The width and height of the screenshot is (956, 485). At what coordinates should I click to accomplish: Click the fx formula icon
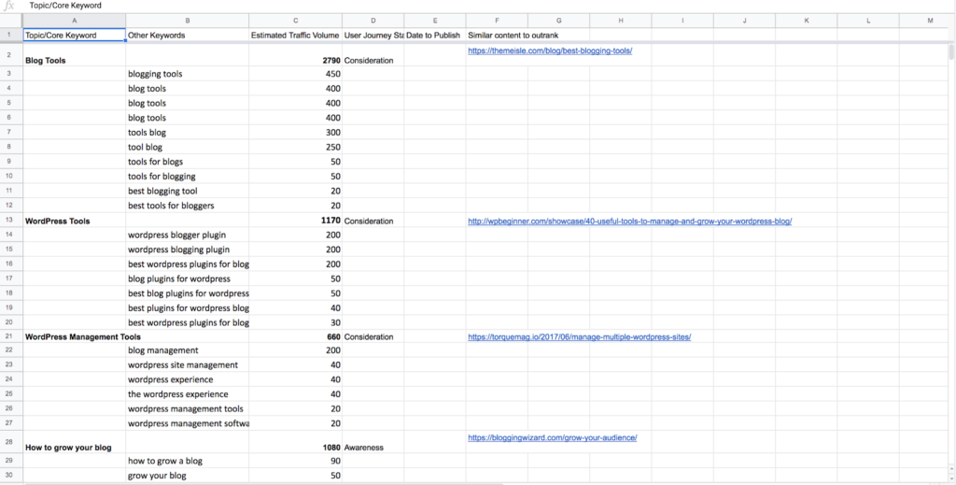[8, 6]
